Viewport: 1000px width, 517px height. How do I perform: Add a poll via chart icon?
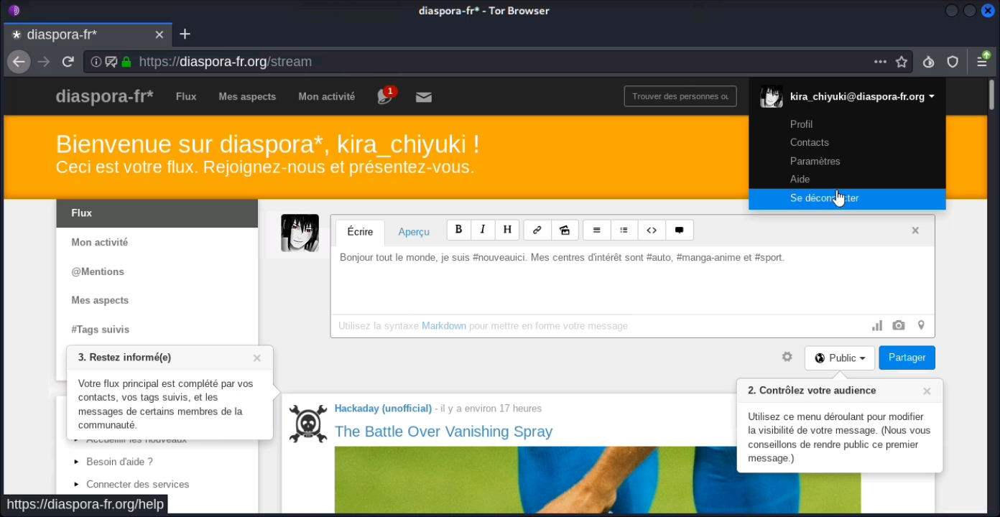click(x=877, y=325)
